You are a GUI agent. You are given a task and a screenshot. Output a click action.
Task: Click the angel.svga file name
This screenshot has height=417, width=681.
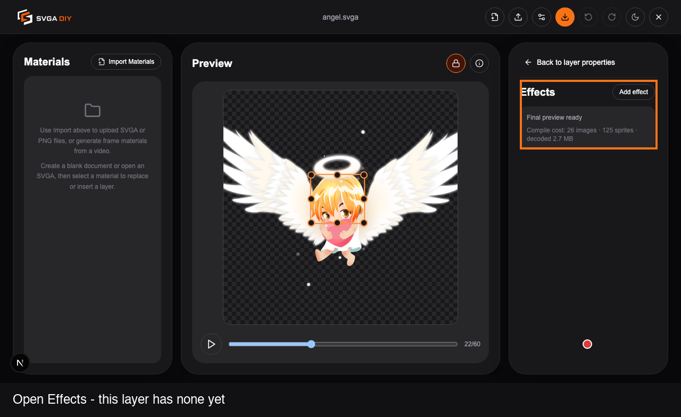tap(340, 17)
